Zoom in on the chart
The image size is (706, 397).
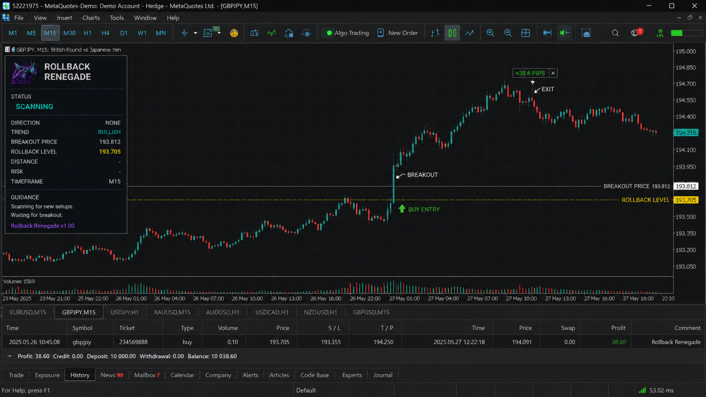[490, 33]
